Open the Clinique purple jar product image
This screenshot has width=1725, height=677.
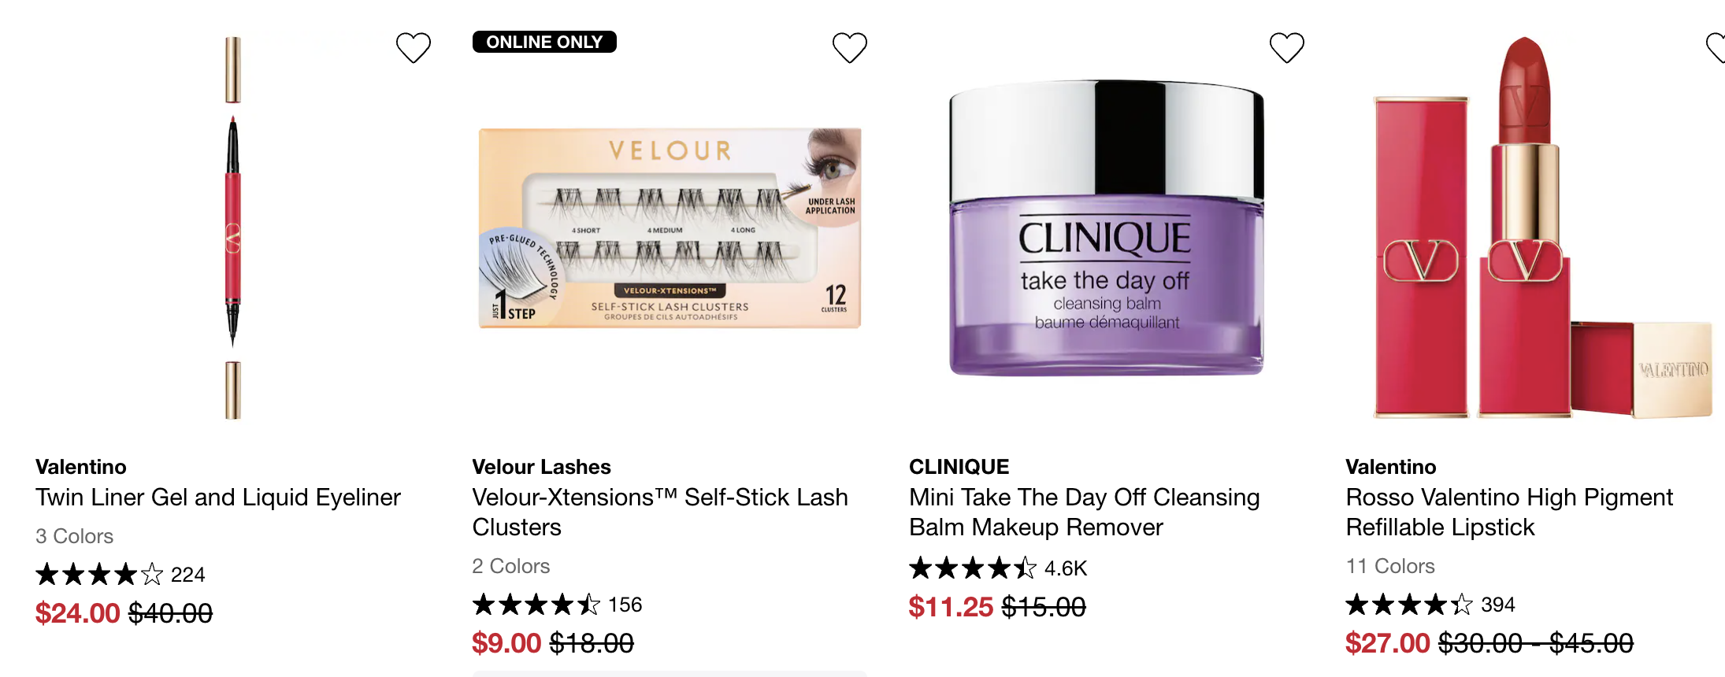1107,228
